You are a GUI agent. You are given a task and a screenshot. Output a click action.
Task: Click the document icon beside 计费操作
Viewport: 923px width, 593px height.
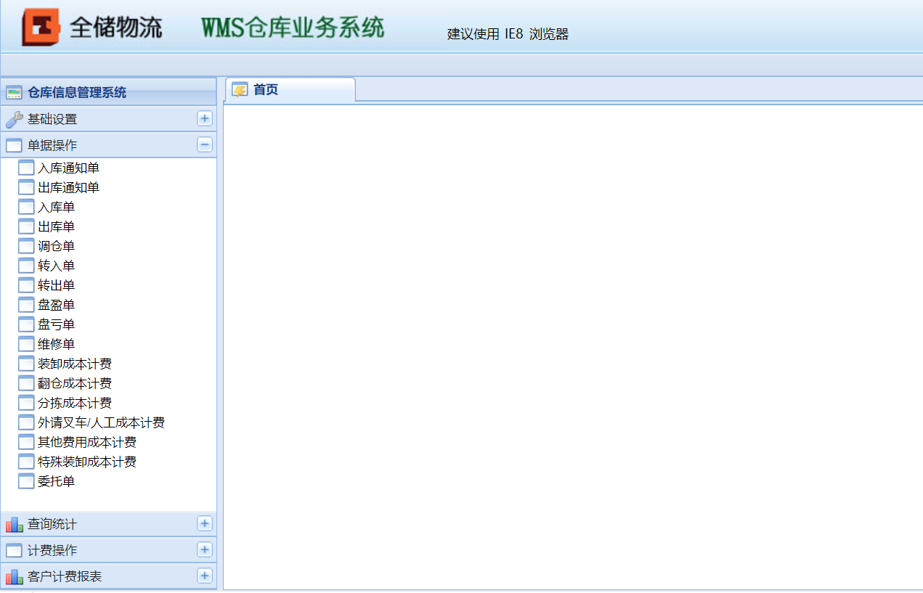(13, 549)
